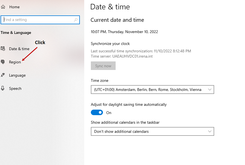Select the Language menu item
Viewport: 245px width, 165px height.
tap(17, 75)
